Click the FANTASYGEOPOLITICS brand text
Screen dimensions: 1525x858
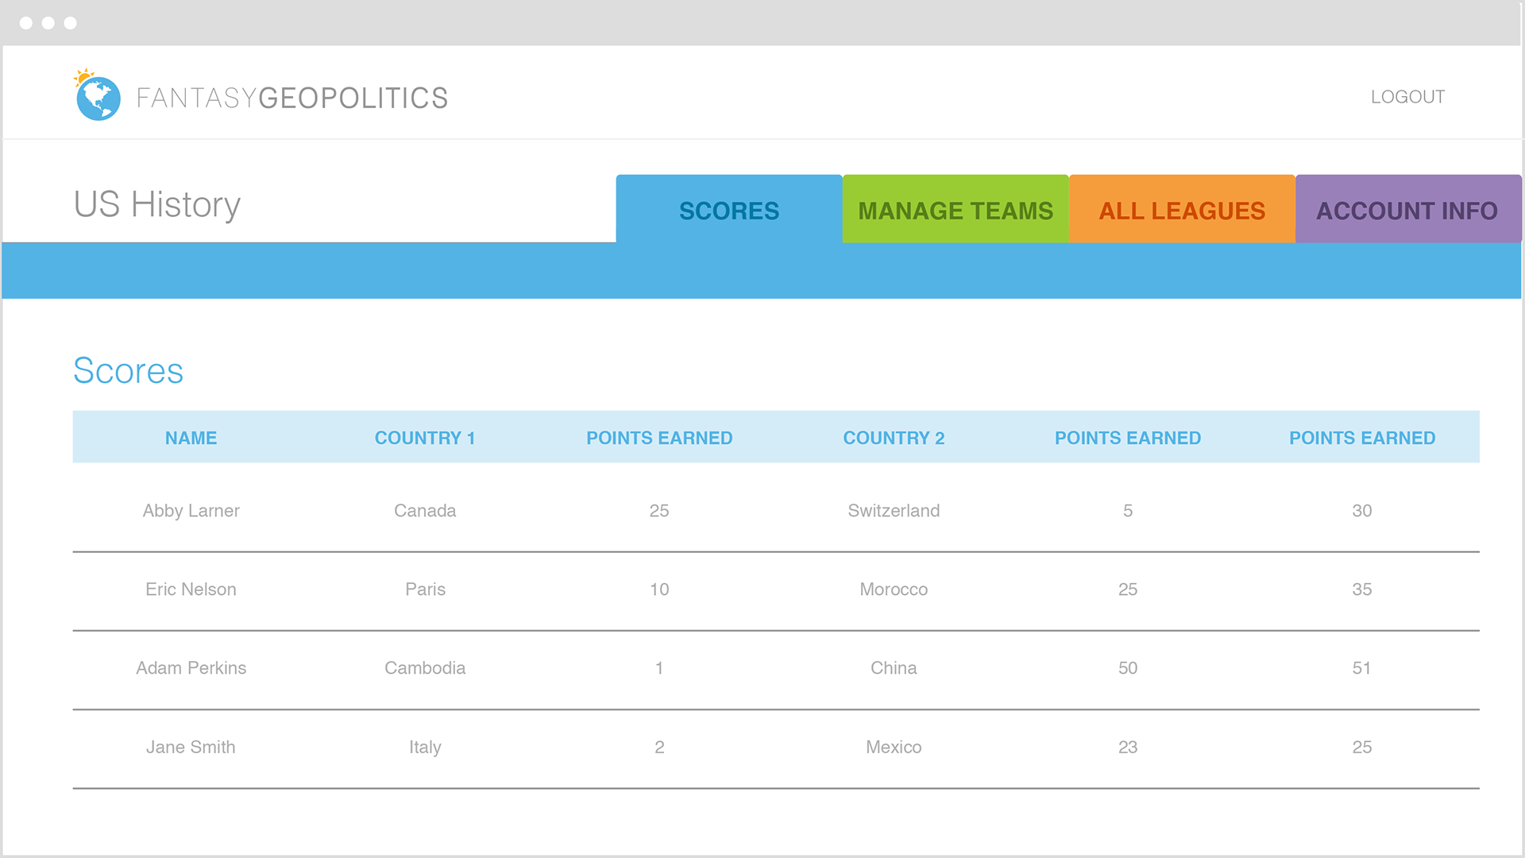[292, 98]
